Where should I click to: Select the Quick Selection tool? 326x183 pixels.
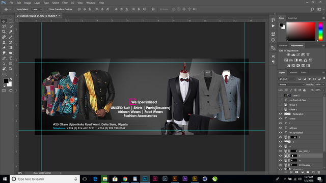(11, 26)
